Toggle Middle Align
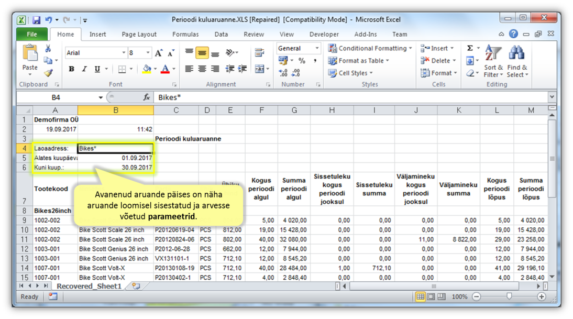573x319 pixels. pyautogui.click(x=202, y=53)
